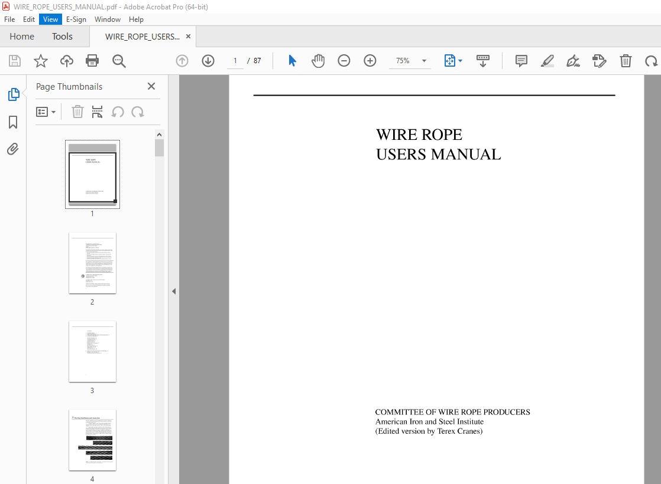The image size is (661, 484).
Task: Switch to the Tools tab
Action: [63, 37]
